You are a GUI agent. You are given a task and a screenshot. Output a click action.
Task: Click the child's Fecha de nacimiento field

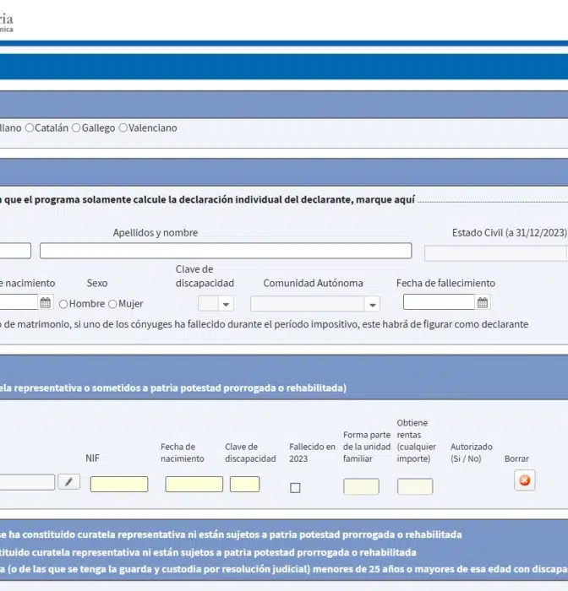[194, 484]
